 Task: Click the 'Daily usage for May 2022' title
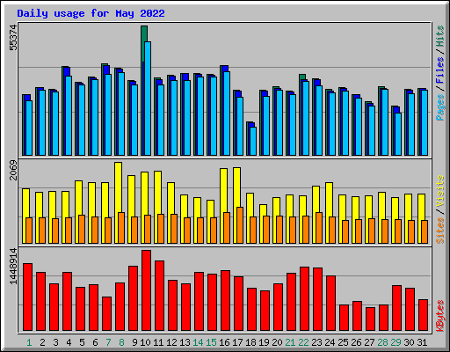91,13
